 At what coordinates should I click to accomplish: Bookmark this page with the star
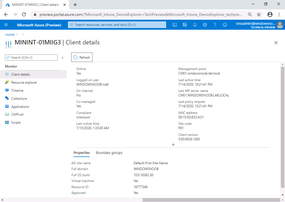(259, 14)
